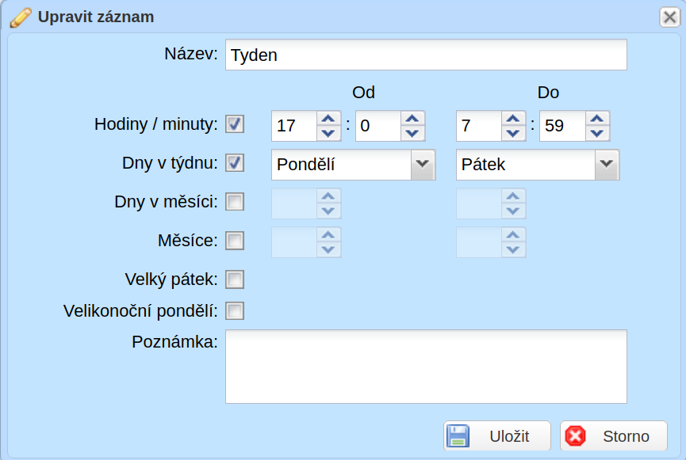Click the Poznámka text area
This screenshot has height=460, width=686.
[x=426, y=367]
